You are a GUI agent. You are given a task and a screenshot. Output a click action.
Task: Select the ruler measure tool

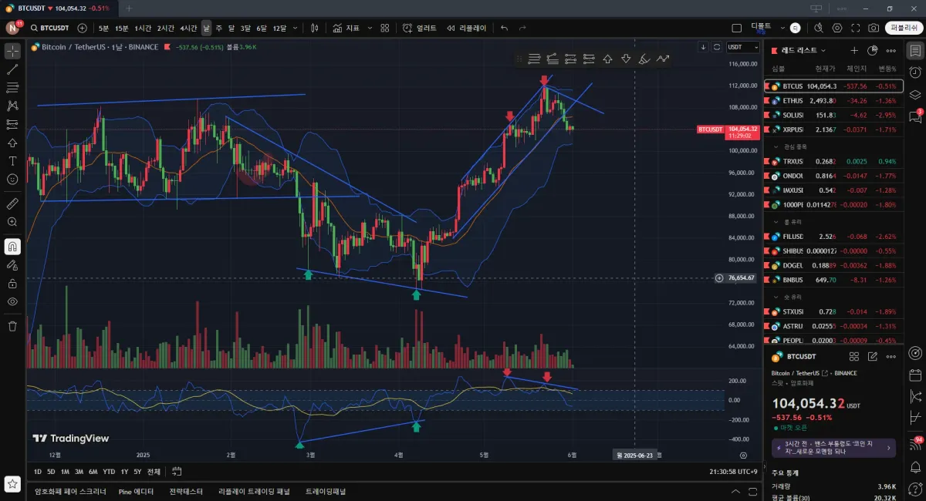pyautogui.click(x=12, y=203)
